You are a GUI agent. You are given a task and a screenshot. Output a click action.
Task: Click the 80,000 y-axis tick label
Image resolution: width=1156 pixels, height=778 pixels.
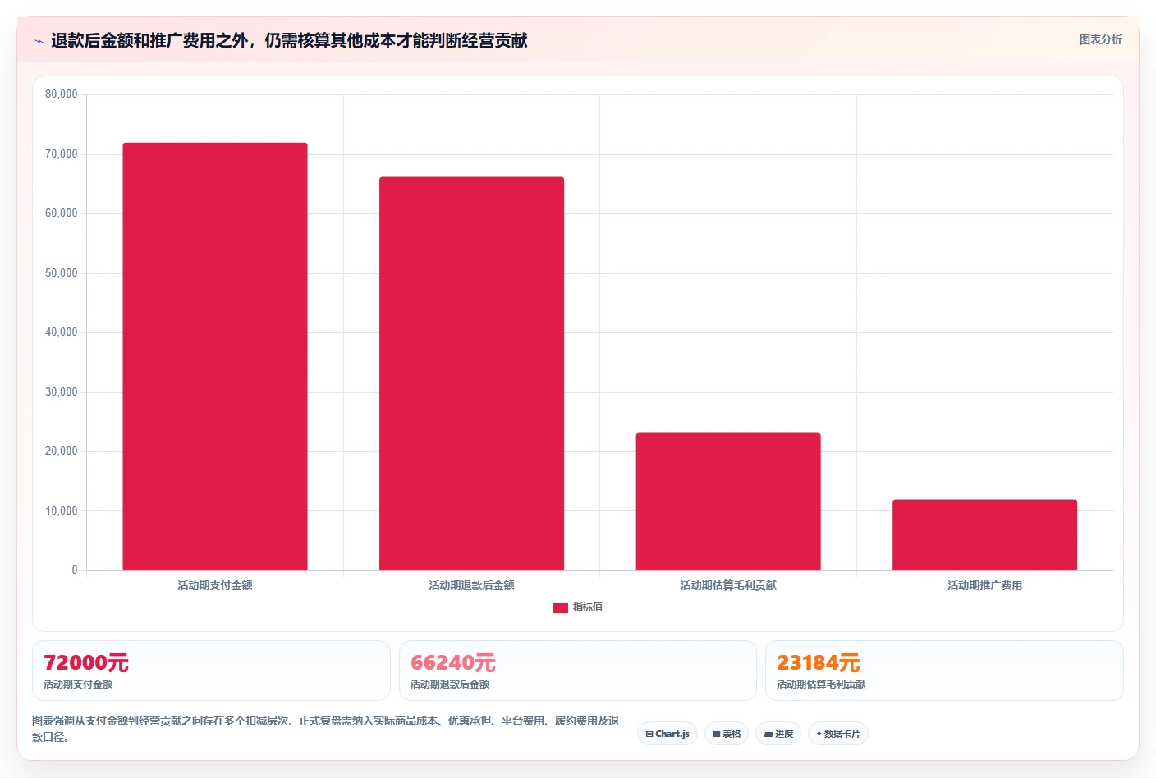62,94
